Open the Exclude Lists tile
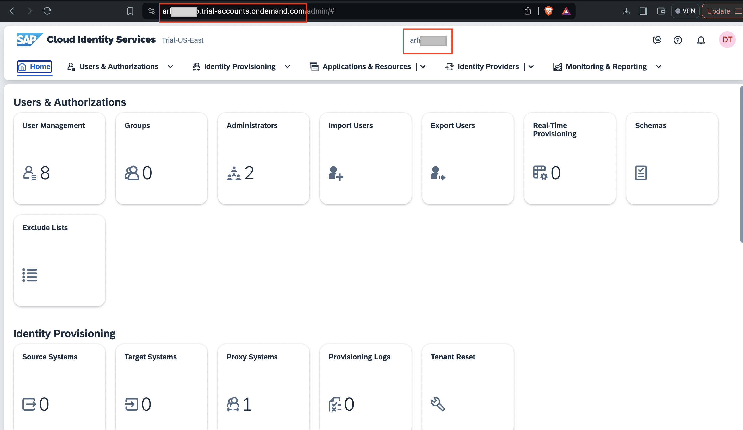Image resolution: width=743 pixels, height=430 pixels. 59,260
